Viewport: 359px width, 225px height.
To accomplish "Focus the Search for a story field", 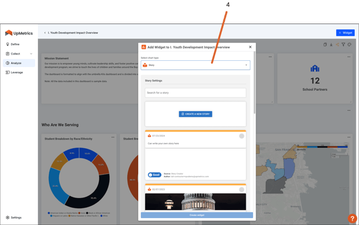I will click(195, 93).
